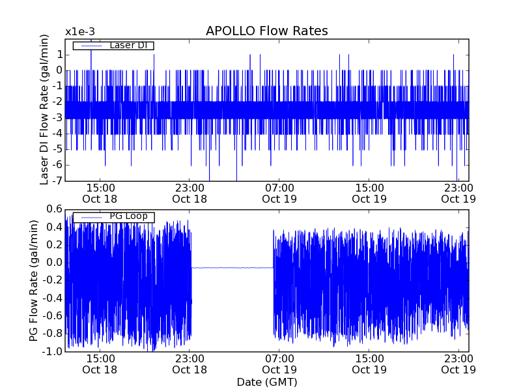Click the APOLLO Flow Rates chart title

click(x=266, y=31)
